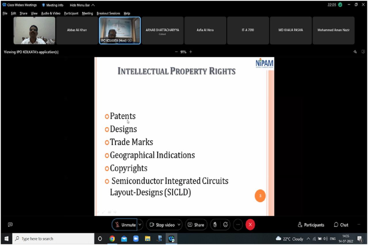Open the Breakout Sessions menu
This screenshot has width=368, height=245.
click(108, 13)
